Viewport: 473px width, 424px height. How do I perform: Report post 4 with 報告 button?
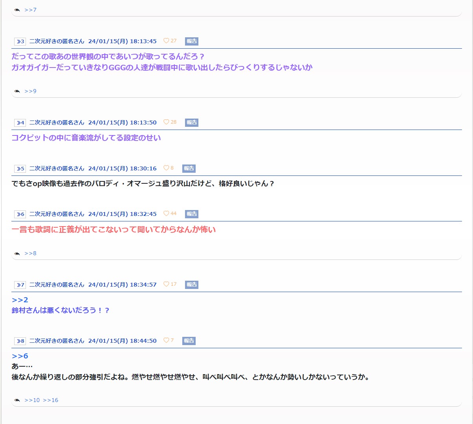[192, 122]
